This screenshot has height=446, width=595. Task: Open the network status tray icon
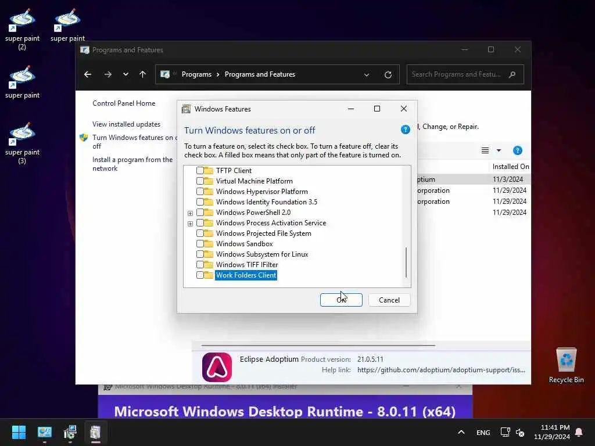point(505,432)
